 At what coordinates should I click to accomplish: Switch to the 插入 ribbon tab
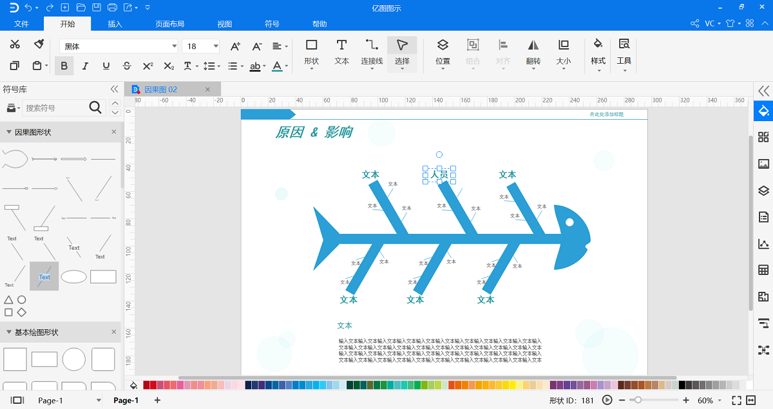[114, 23]
